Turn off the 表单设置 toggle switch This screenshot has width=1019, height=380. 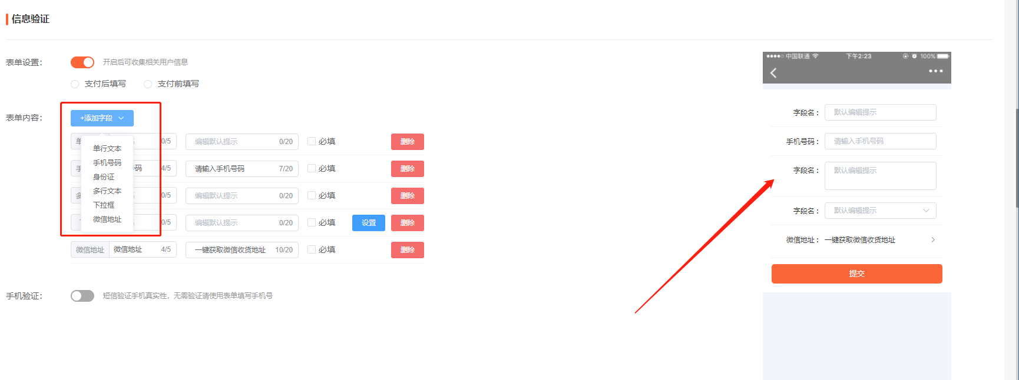tap(82, 62)
